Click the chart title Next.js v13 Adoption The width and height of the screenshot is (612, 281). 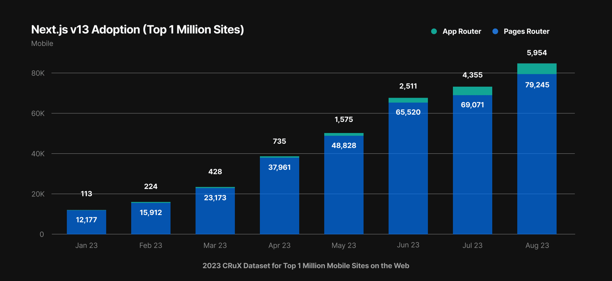pyautogui.click(x=138, y=30)
